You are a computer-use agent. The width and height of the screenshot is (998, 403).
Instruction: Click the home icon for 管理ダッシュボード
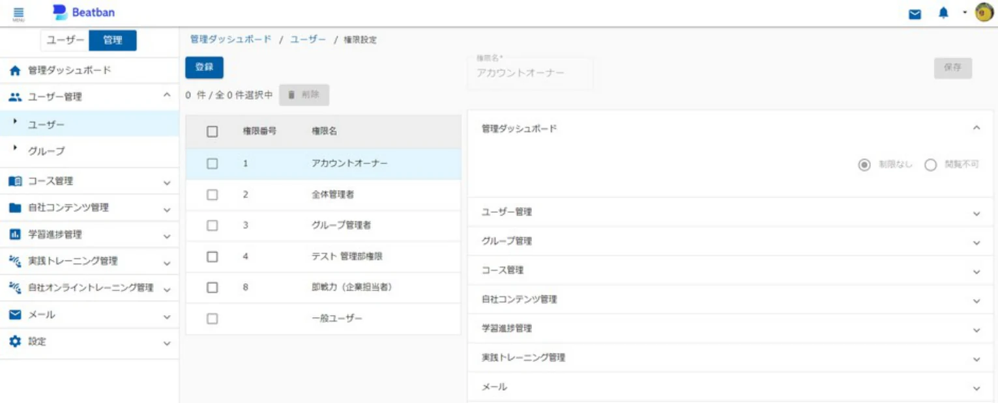pyautogui.click(x=16, y=70)
